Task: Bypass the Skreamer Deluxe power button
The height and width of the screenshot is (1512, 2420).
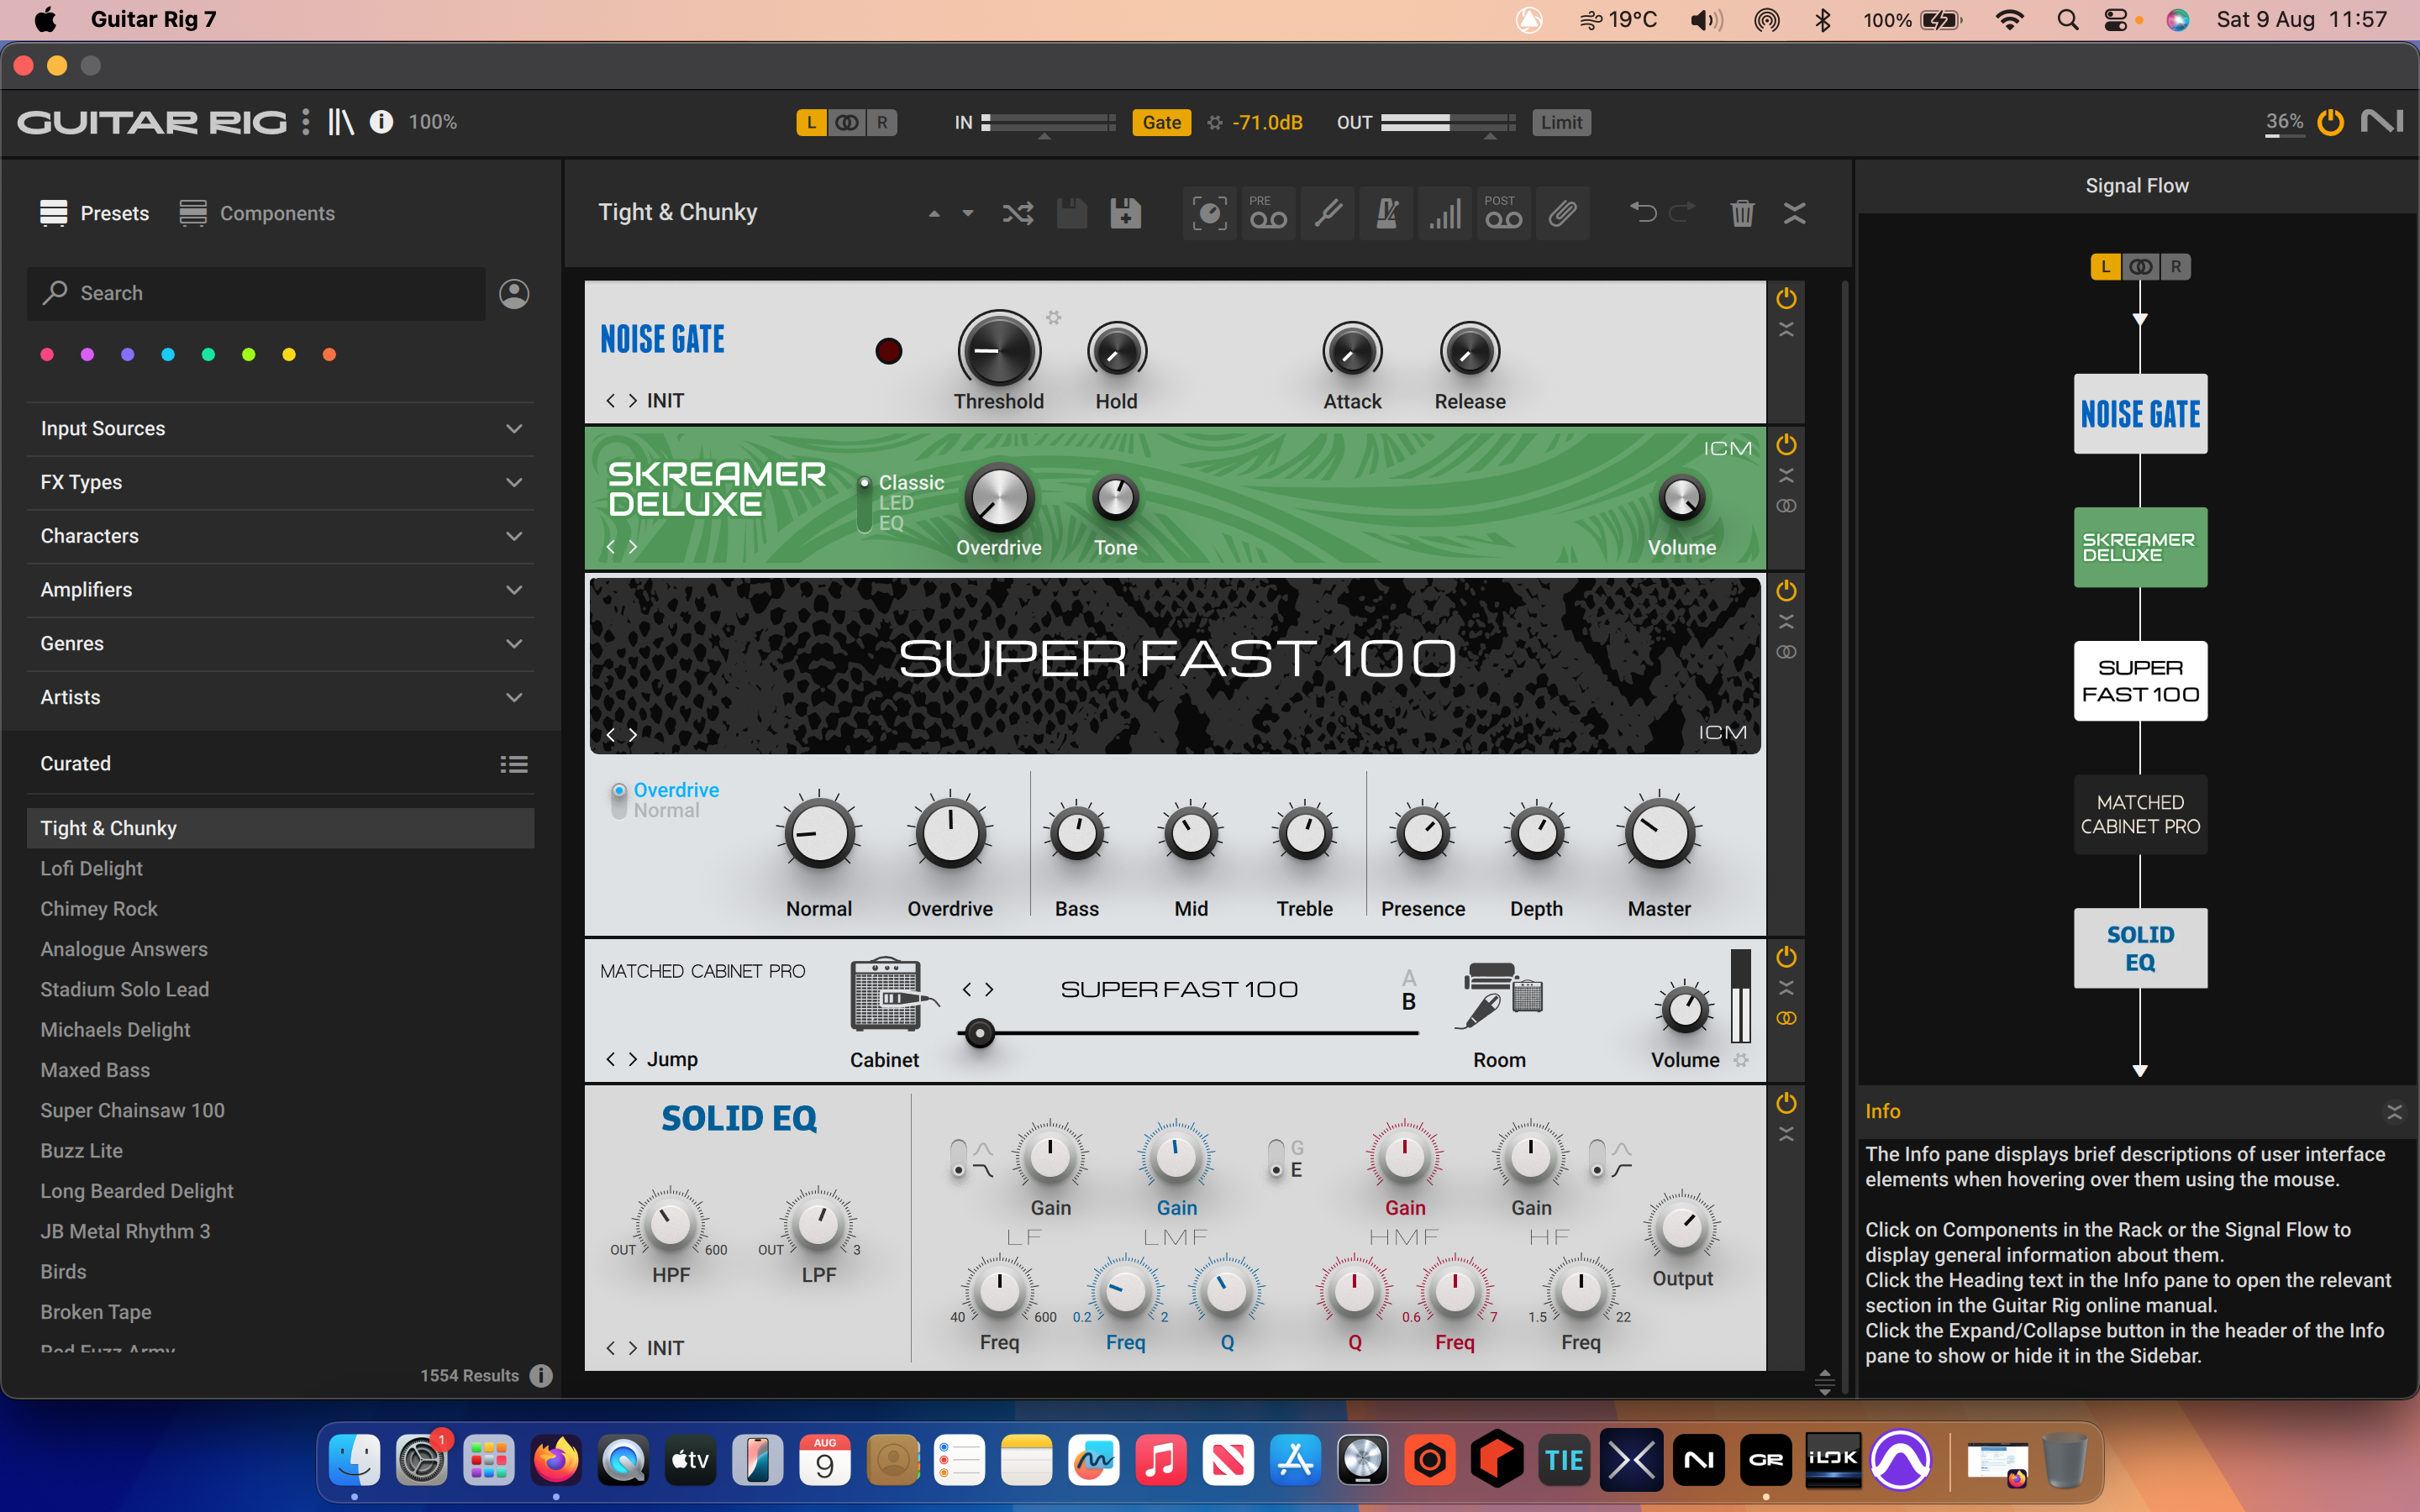Action: tap(1786, 444)
